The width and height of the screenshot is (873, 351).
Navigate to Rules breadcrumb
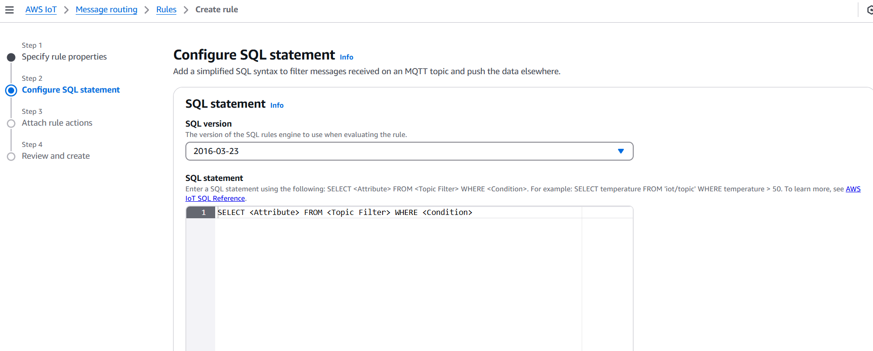coord(166,9)
